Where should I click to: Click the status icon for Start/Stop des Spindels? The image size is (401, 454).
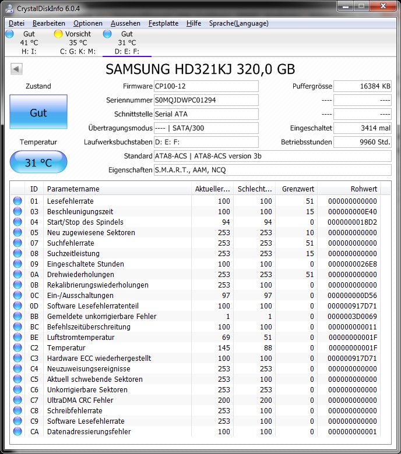pos(17,222)
